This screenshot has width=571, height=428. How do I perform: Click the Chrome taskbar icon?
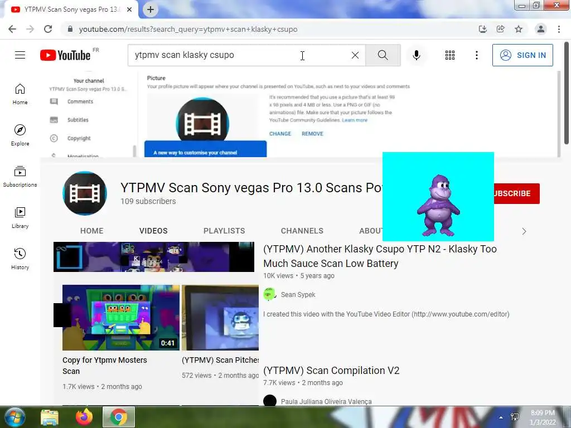(x=119, y=417)
